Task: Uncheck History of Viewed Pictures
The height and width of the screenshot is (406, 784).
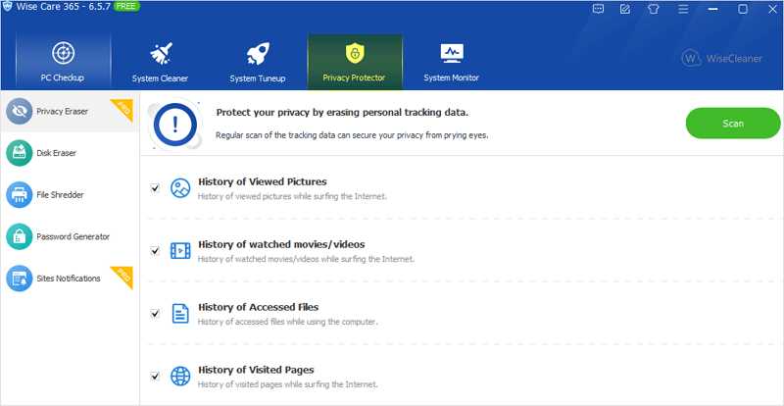Action: pos(155,188)
